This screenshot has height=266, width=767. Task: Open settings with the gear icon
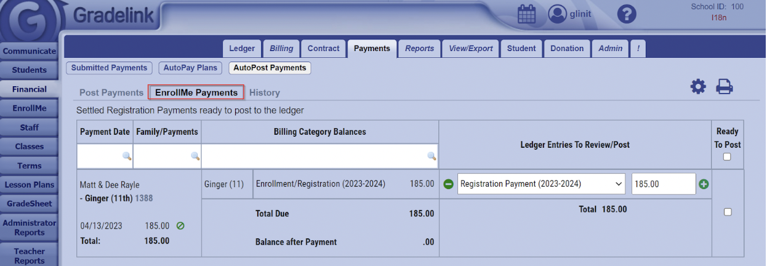(x=698, y=87)
